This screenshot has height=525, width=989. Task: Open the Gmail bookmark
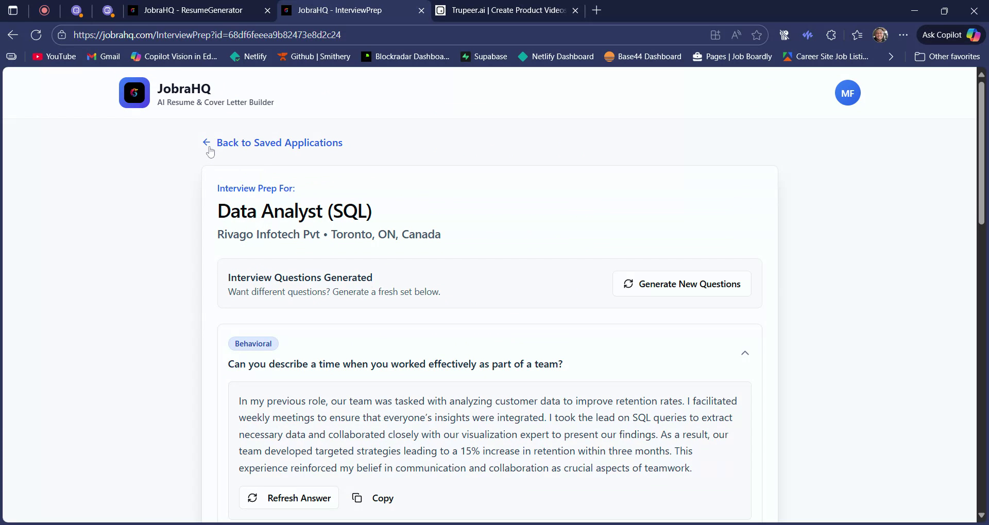point(104,57)
